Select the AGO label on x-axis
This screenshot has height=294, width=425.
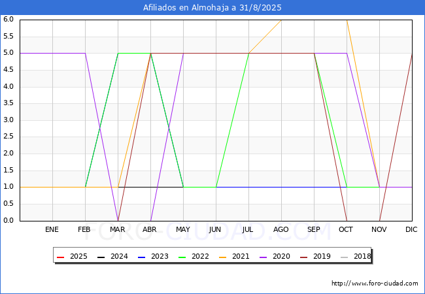tap(281, 230)
